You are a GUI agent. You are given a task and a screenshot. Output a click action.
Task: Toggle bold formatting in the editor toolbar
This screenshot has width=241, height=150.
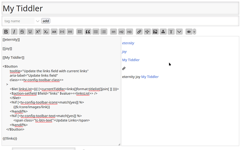pyautogui.click(x=6, y=32)
